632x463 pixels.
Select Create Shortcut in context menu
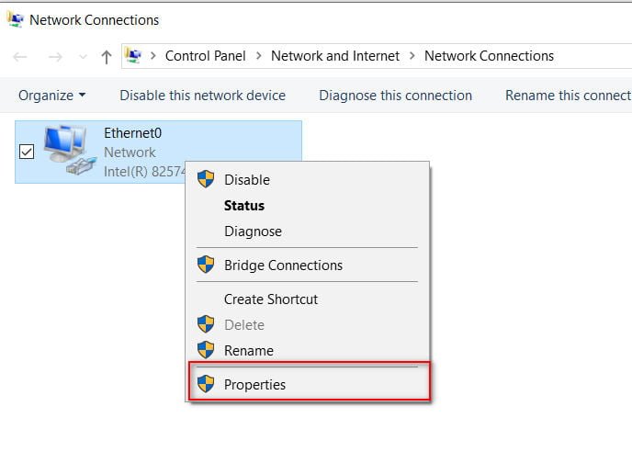[271, 299]
